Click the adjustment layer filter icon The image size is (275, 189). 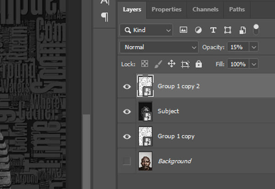(198, 30)
